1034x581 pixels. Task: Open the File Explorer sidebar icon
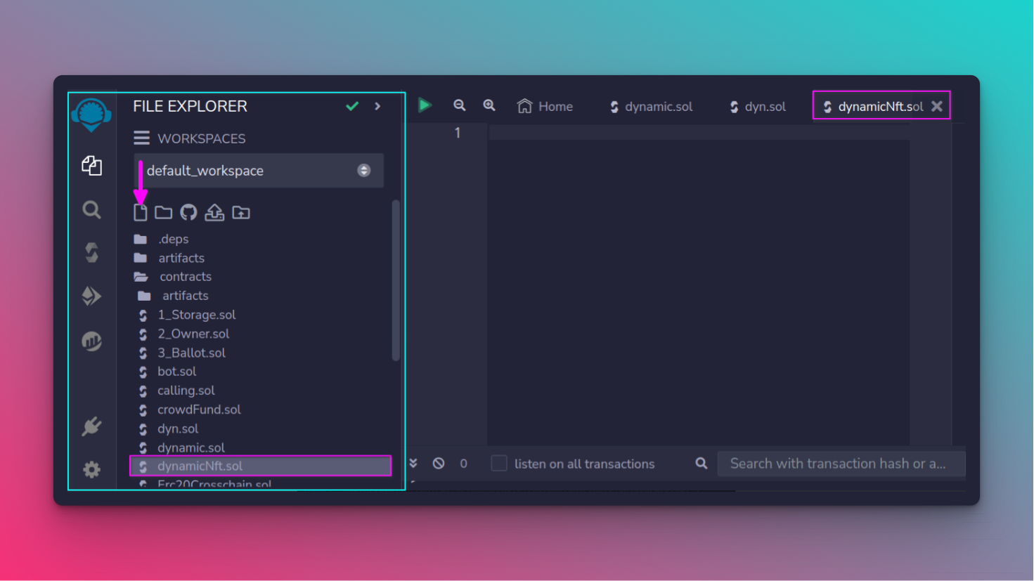pos(91,166)
